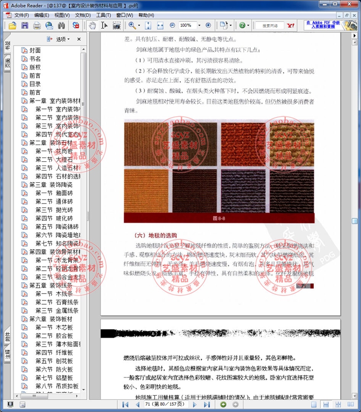Open the 目录 bookmark
Screen dimensions: 361x412
point(35,84)
